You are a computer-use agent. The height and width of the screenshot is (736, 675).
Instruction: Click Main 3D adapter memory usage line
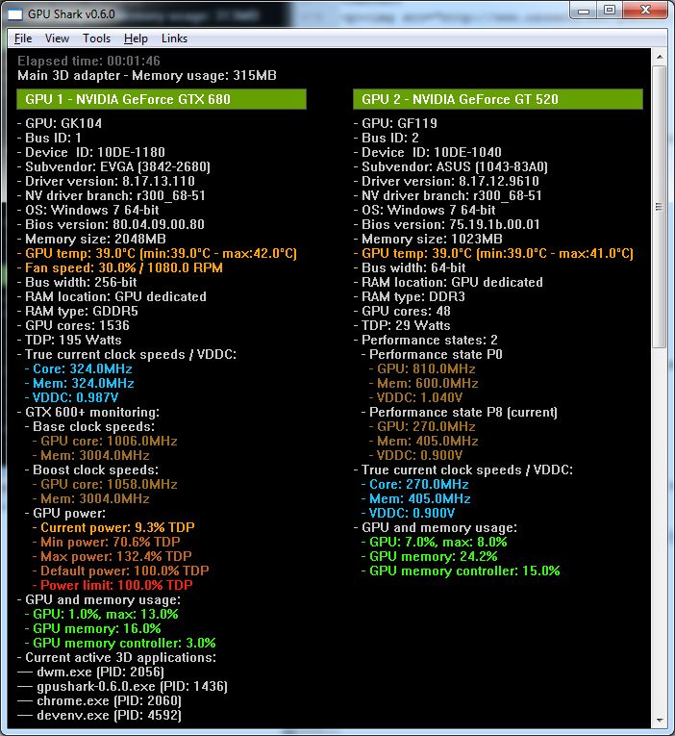[147, 75]
